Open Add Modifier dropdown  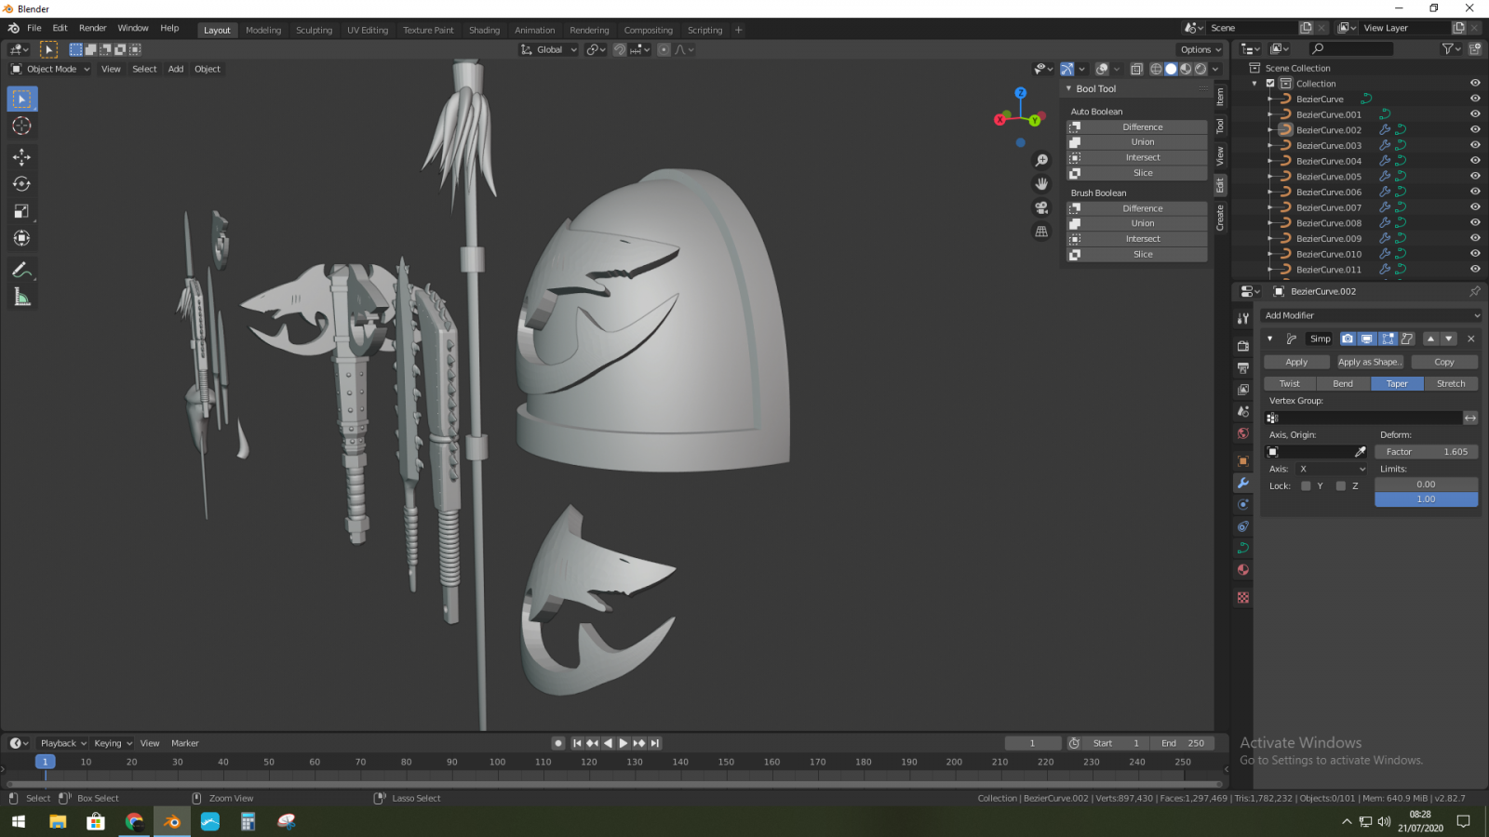(1371, 315)
